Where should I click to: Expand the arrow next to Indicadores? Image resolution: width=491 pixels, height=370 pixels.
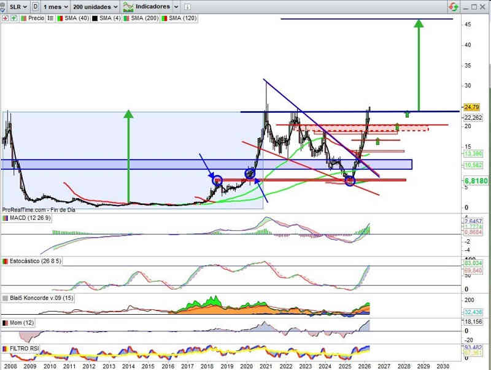click(176, 6)
